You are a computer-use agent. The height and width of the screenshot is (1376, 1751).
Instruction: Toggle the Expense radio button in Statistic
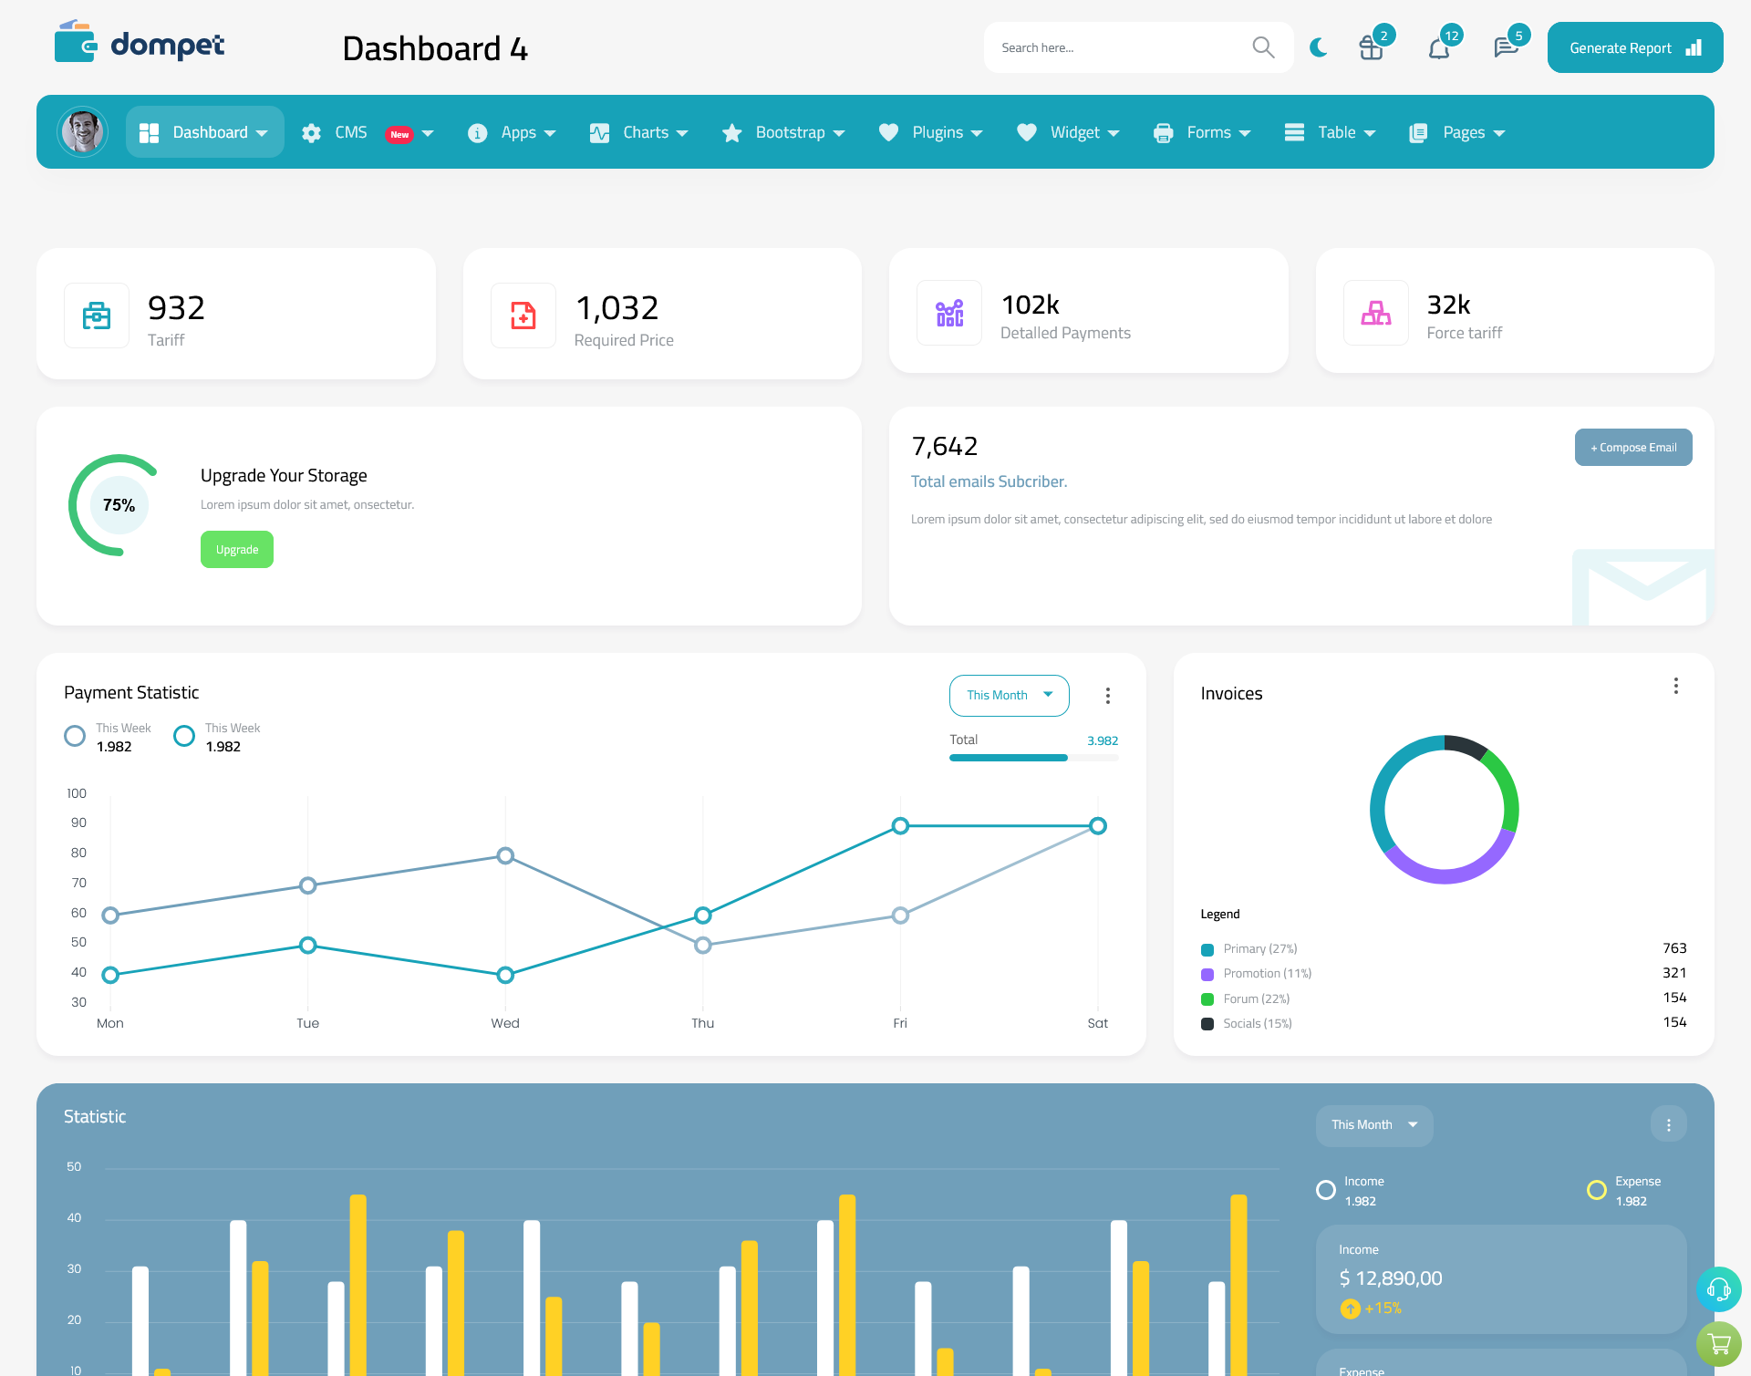(x=1595, y=1181)
